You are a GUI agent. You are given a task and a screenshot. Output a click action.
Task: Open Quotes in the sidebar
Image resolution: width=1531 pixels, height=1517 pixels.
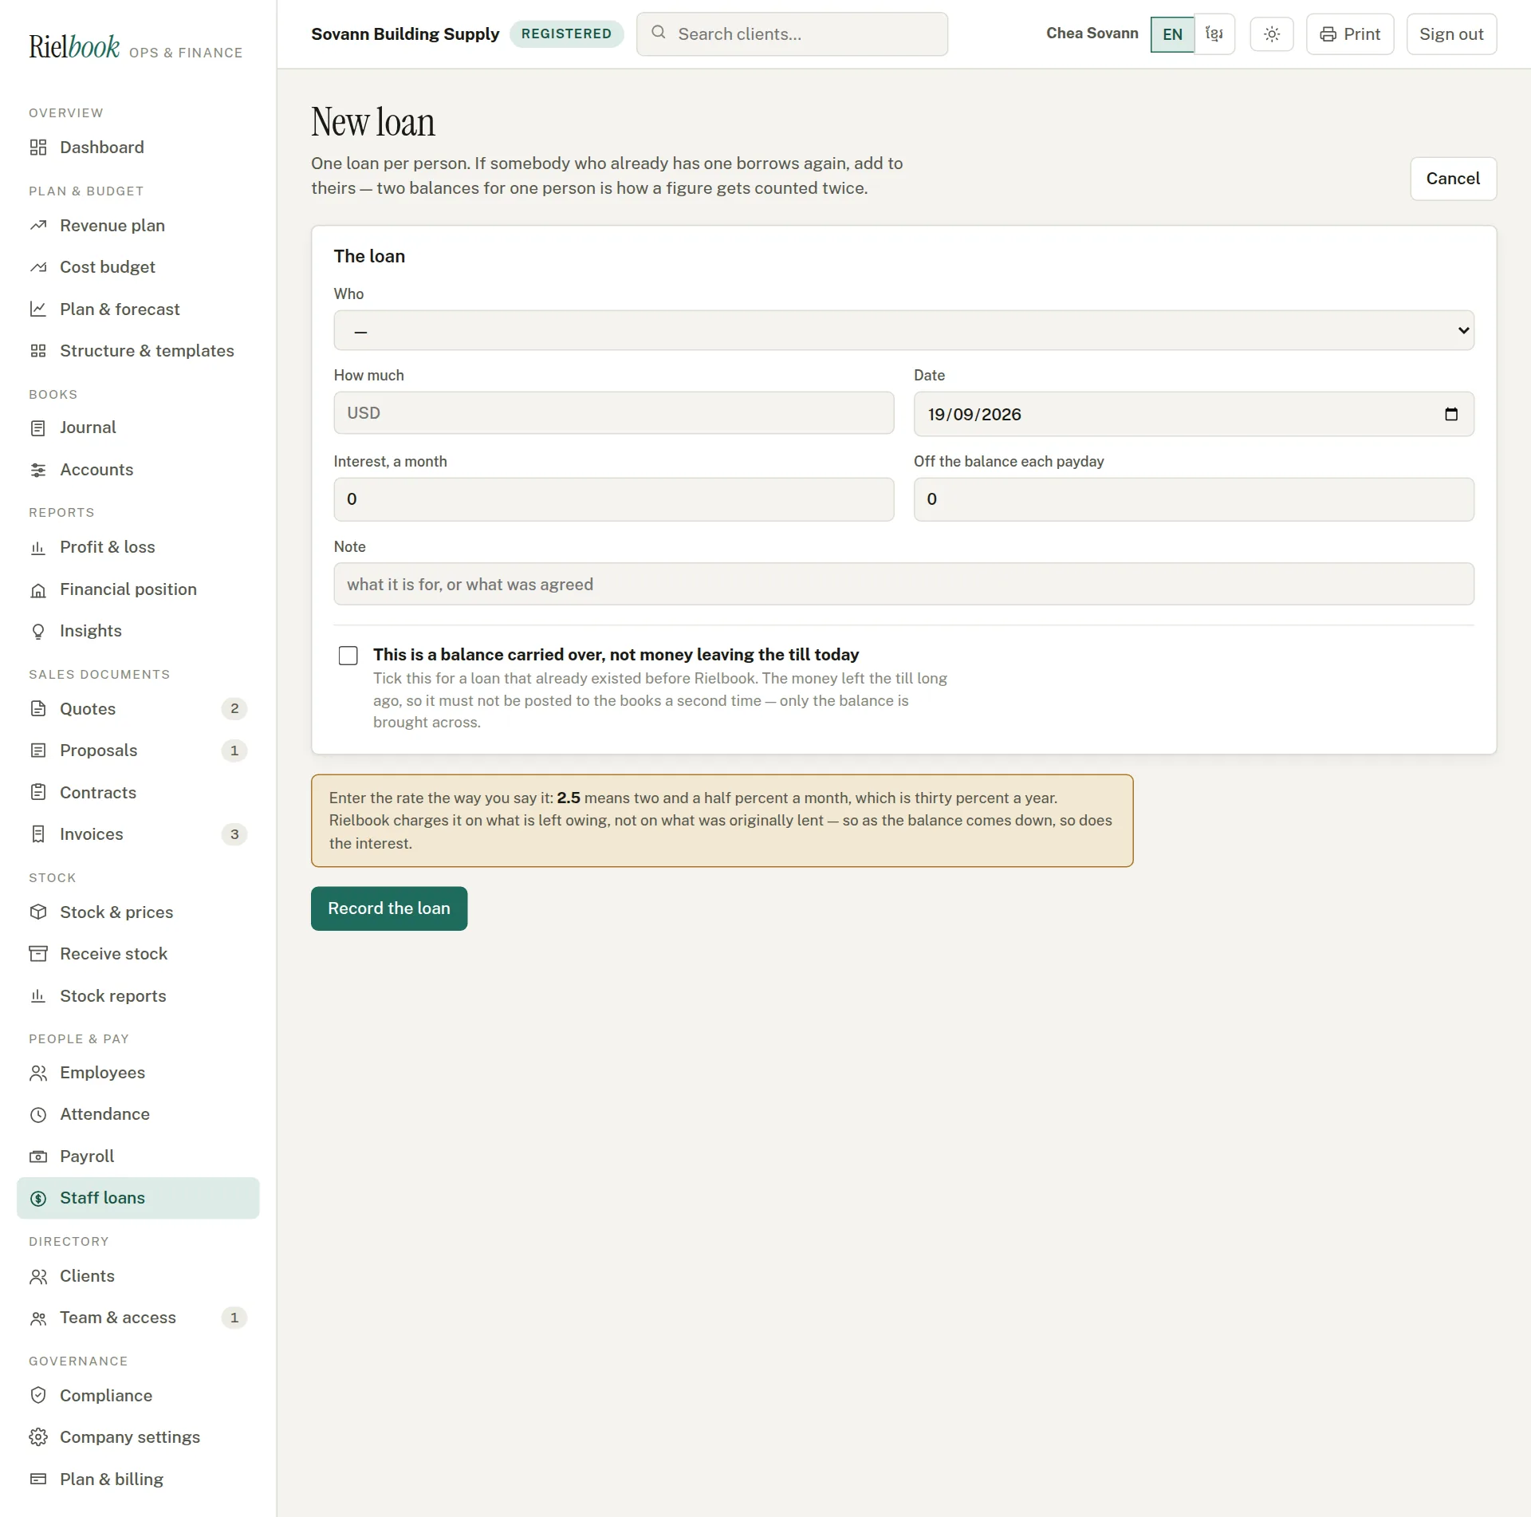coord(138,709)
